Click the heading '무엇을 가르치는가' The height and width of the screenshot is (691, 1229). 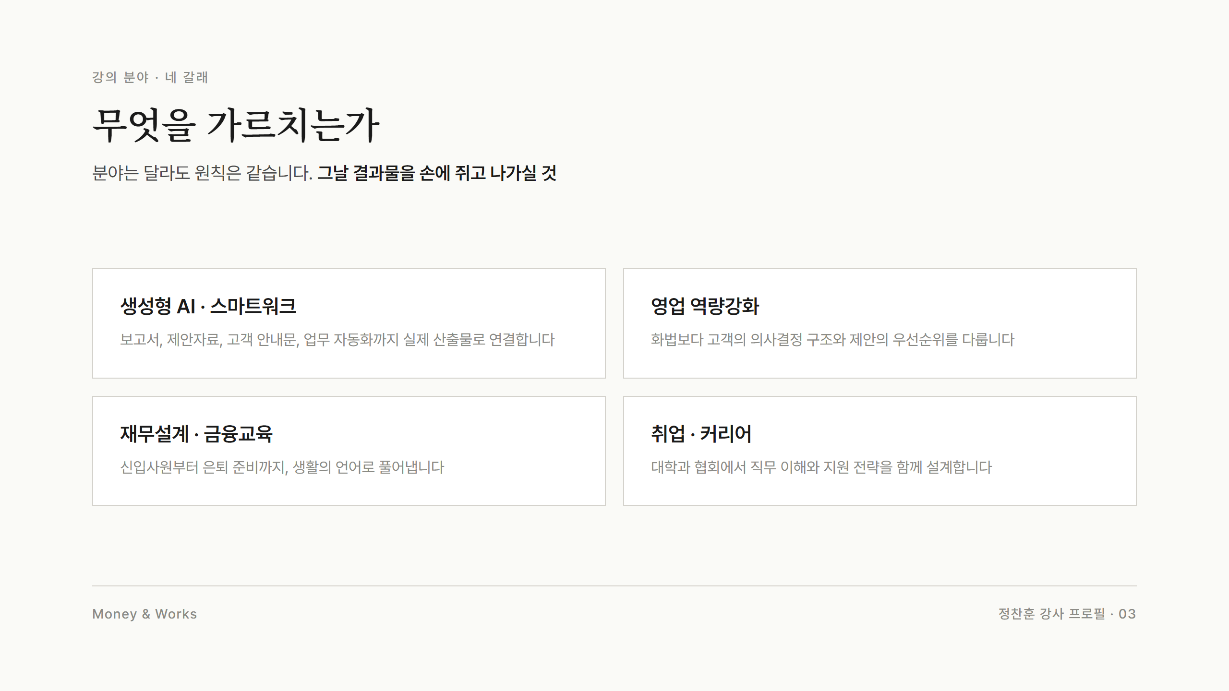point(236,125)
